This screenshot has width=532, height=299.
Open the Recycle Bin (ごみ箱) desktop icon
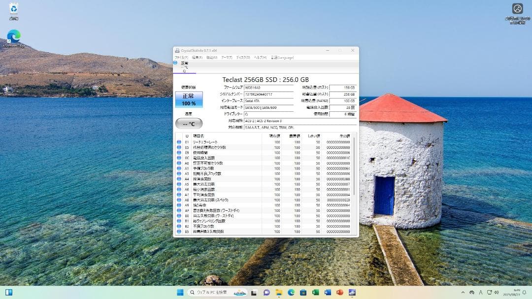tap(12, 10)
